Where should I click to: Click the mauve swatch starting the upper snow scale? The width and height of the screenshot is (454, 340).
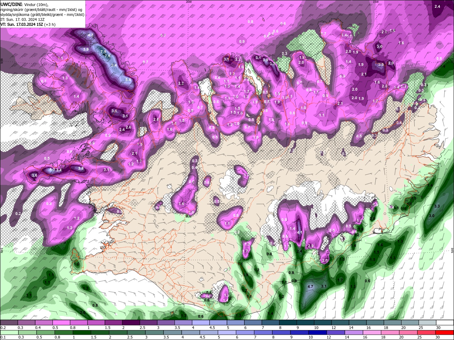(x=9, y=323)
